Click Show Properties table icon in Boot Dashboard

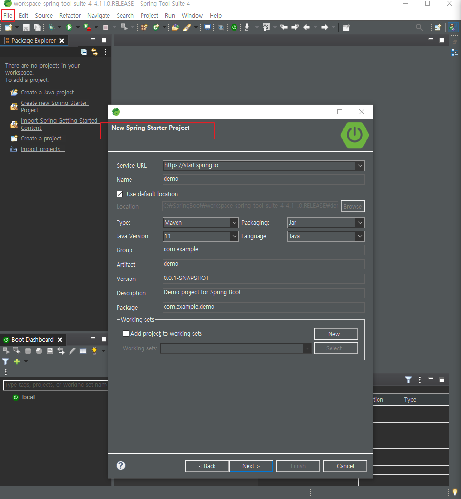(83, 351)
